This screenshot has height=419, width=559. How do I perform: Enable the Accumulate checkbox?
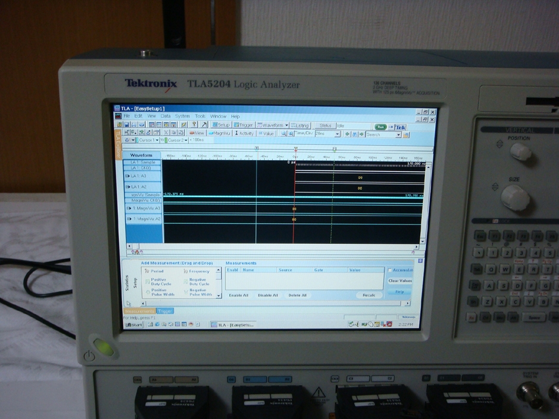pyautogui.click(x=390, y=270)
